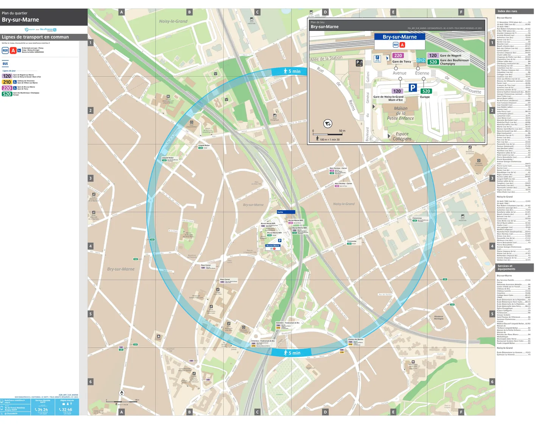Click the 50 m scale bar in inset
Screen dimensions: 536x424
[x=328, y=133]
